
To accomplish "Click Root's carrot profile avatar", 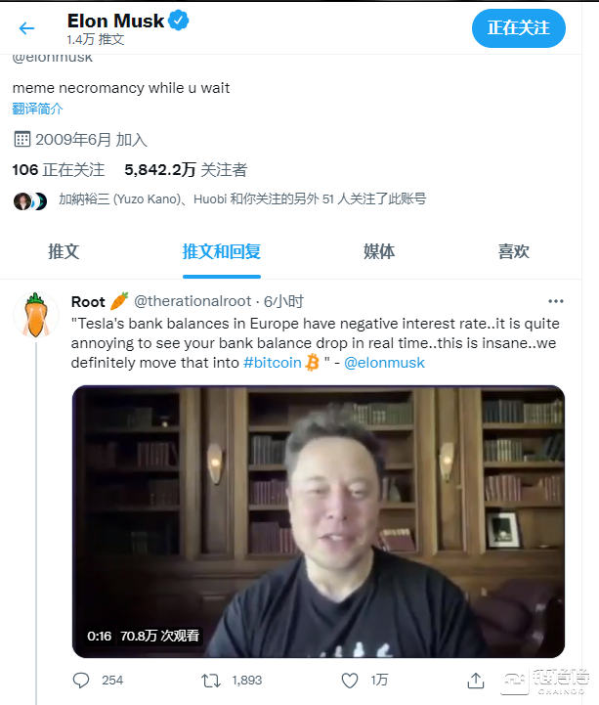I will pyautogui.click(x=35, y=314).
